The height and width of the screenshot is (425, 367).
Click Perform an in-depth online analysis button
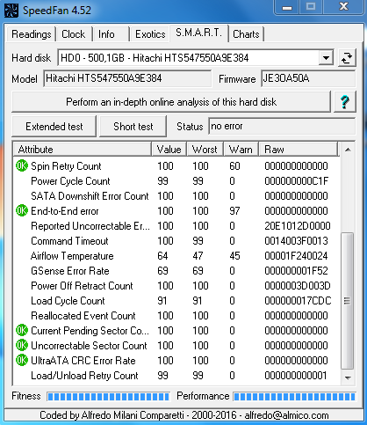pyautogui.click(x=171, y=102)
